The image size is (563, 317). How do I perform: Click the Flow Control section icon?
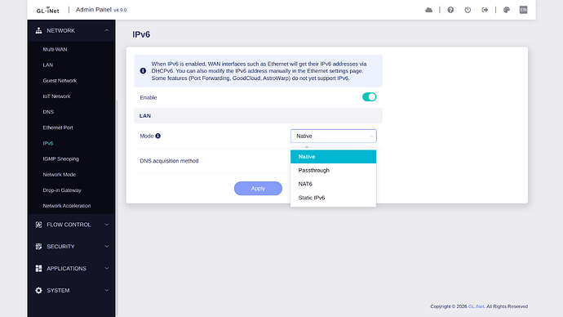[x=38, y=225]
